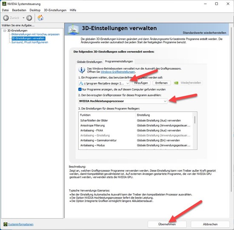Go to the home page icon
The height and width of the screenshot is (230, 234).
coord(40,18)
